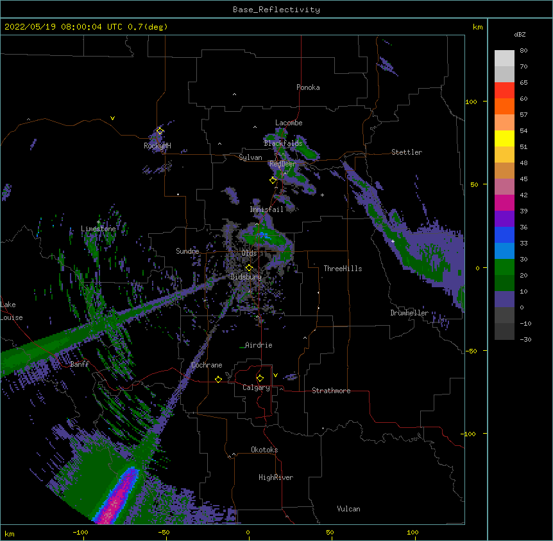Click the 80 value atop the dBZ legend
This screenshot has width=553, height=541.
tap(523, 51)
